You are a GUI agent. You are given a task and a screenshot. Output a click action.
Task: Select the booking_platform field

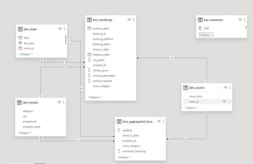click(x=103, y=39)
